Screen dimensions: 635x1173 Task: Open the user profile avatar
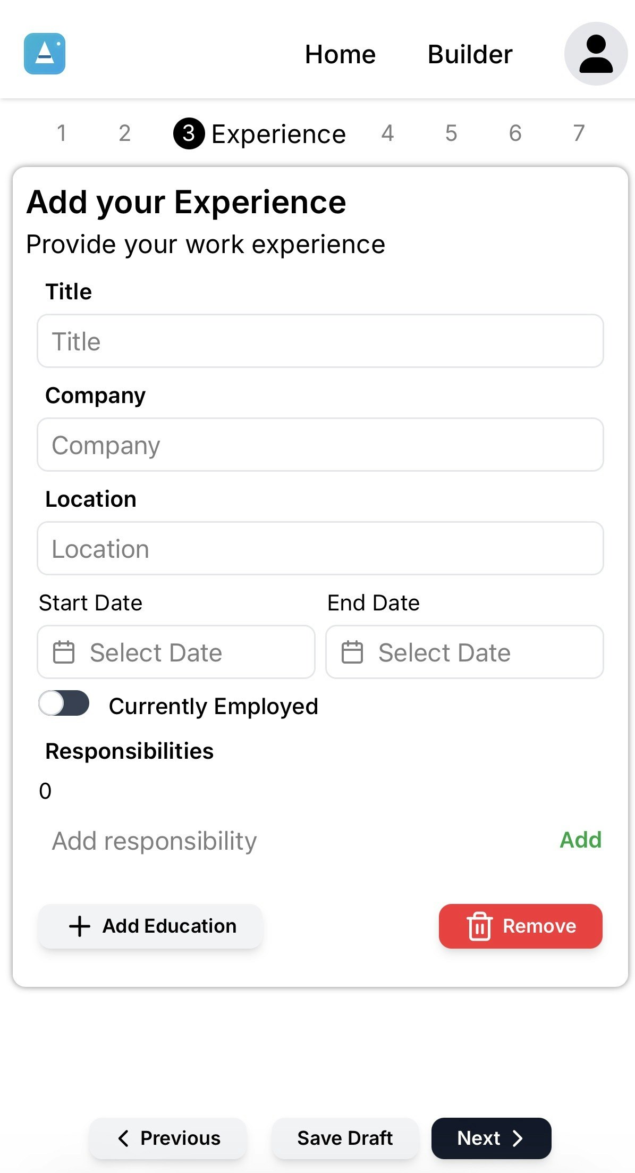[596, 54]
